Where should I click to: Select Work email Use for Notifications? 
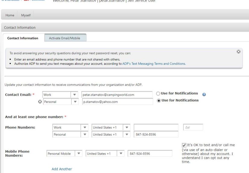pos(158,94)
